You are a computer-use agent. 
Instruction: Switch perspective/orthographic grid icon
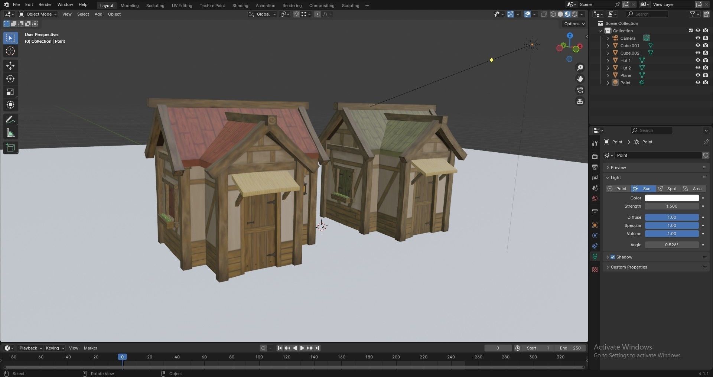pos(580,101)
